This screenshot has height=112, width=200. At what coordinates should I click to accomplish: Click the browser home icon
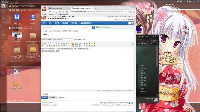point(63,12)
